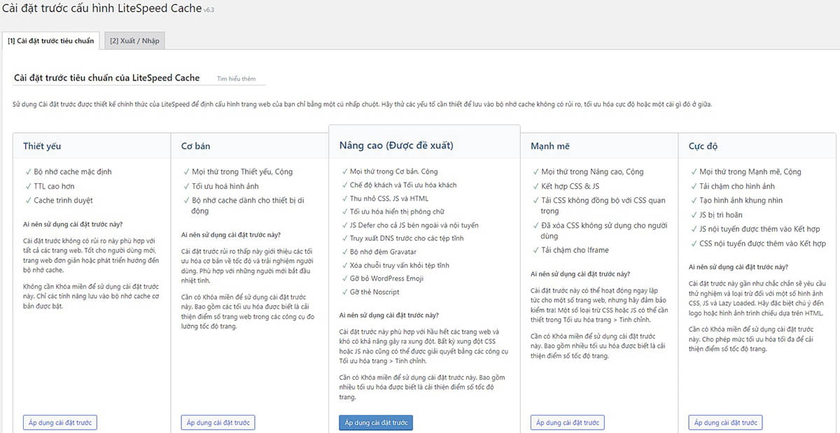
Task: Switch to the Xuất / Nhập tab
Action: point(134,41)
